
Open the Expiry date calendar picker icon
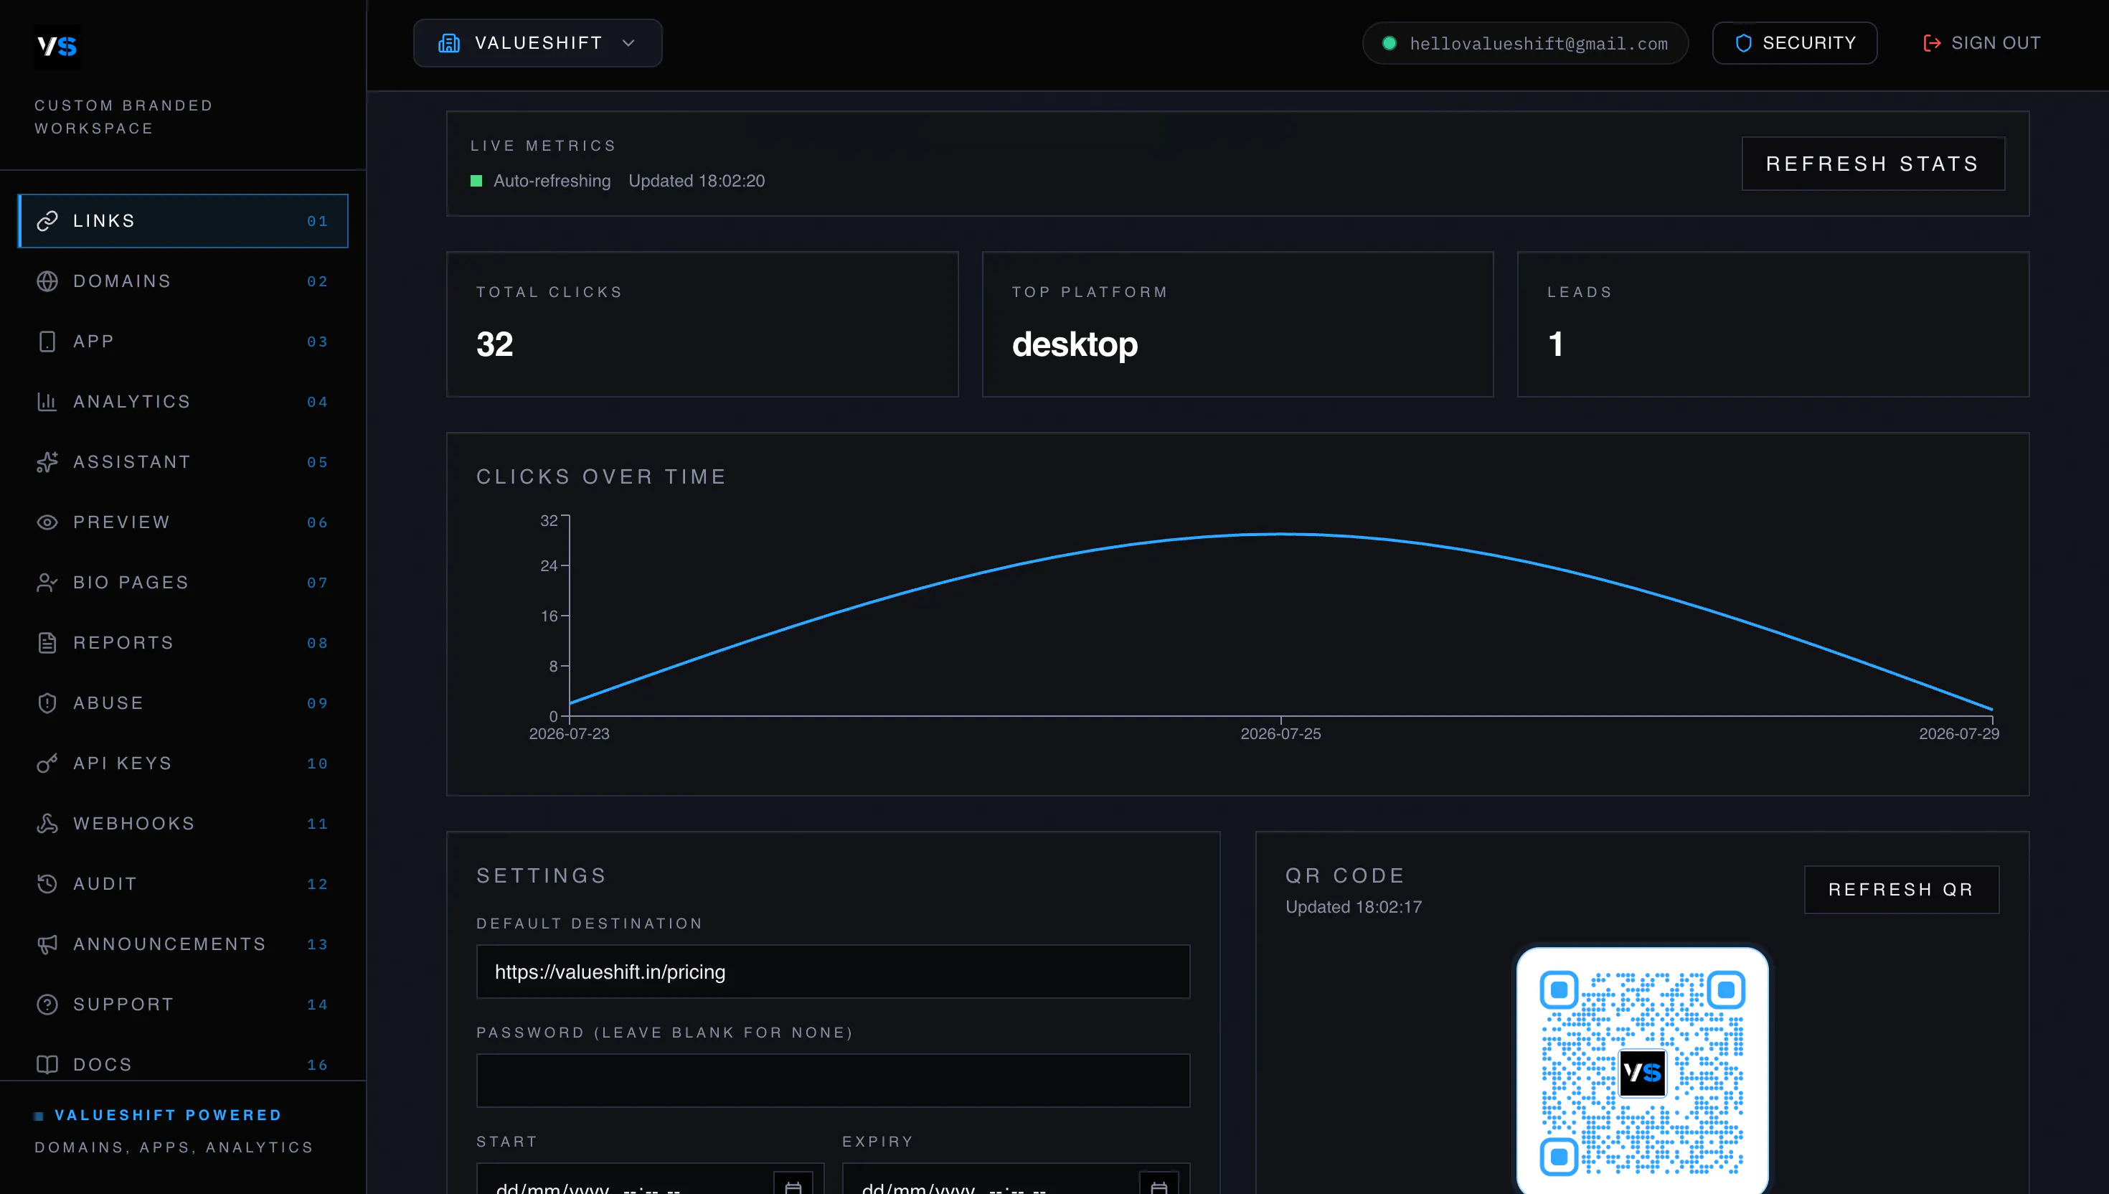click(1159, 1187)
